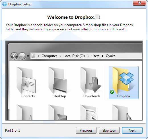
Task: Select the Desktop folder icon
Action: (x=58, y=80)
